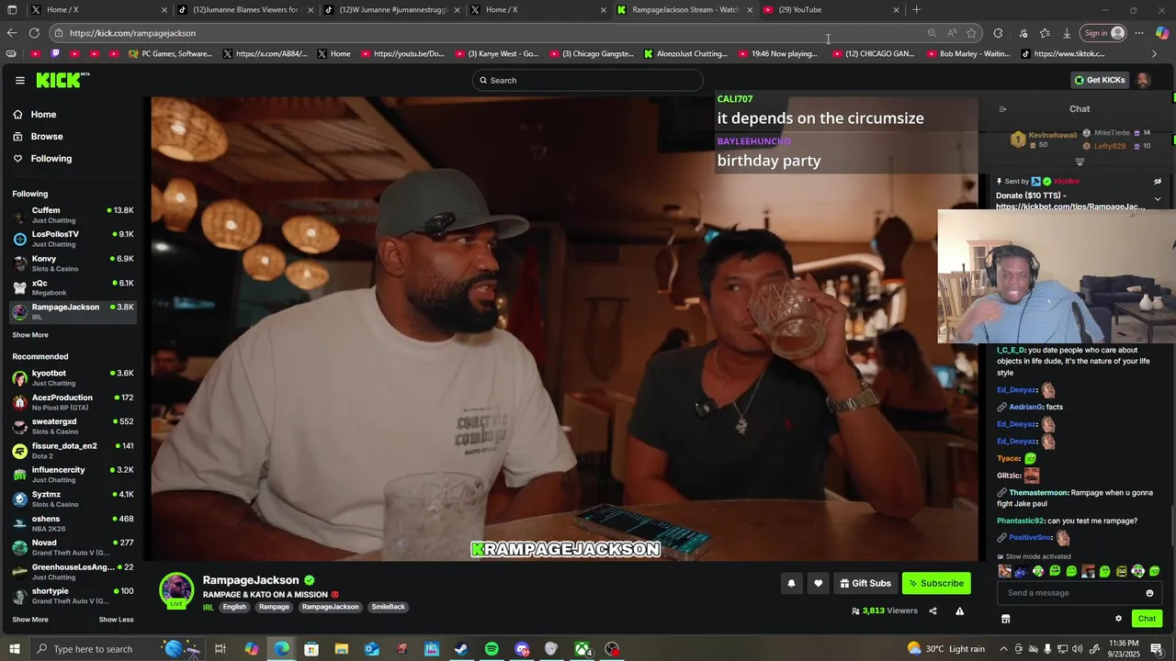This screenshot has width=1176, height=661.
Task: Refresh the page
Action: click(34, 33)
